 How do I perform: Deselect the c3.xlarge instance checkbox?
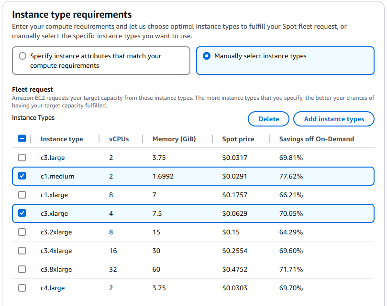pos(22,213)
